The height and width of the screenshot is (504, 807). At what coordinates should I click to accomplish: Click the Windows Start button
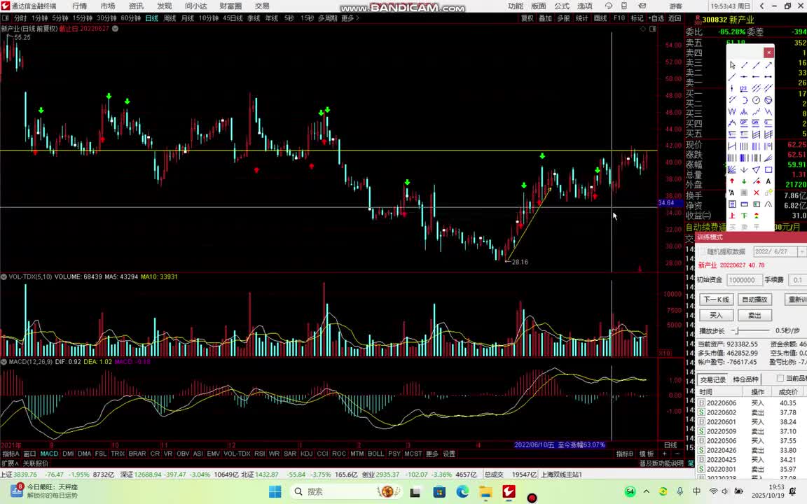click(x=275, y=491)
